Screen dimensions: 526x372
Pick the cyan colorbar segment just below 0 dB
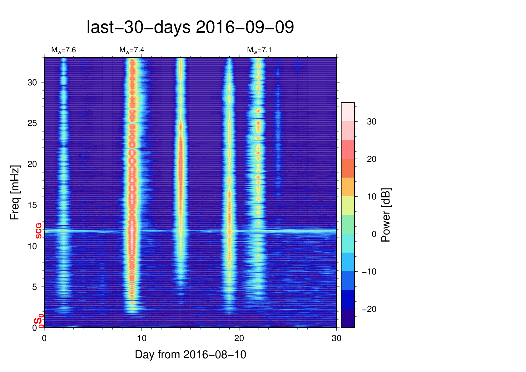(348, 243)
